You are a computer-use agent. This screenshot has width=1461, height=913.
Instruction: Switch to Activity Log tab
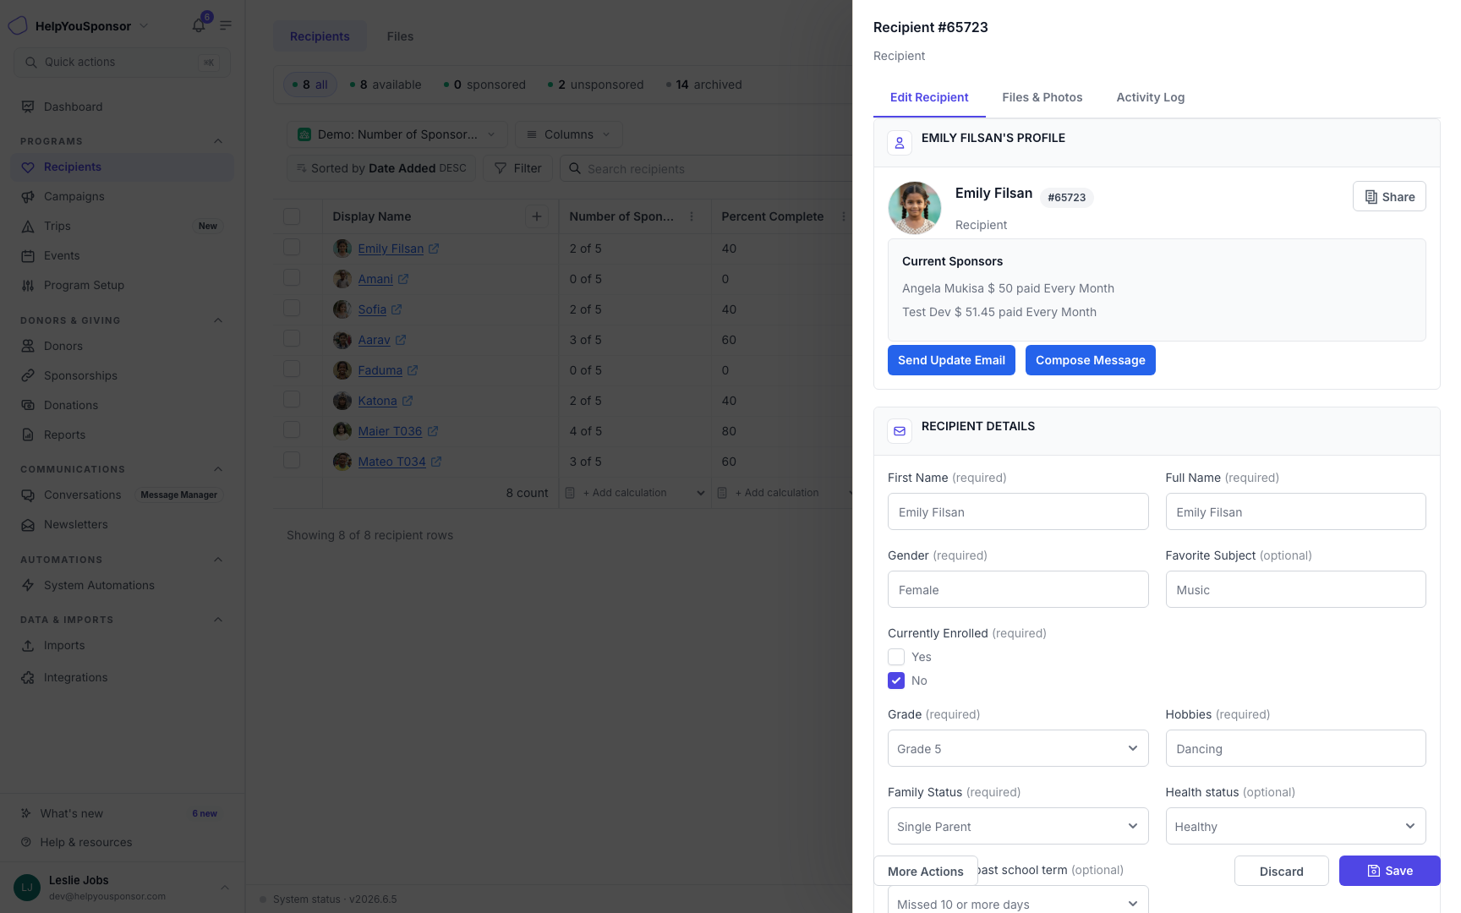point(1150,97)
